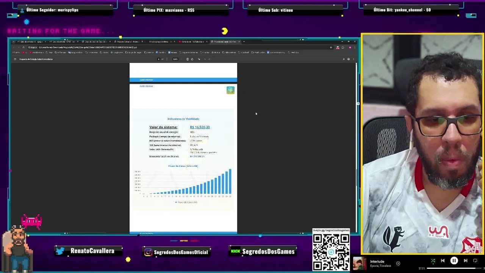
Task: Click the Indicadores de Viabilidade heading
Action: click(183, 119)
